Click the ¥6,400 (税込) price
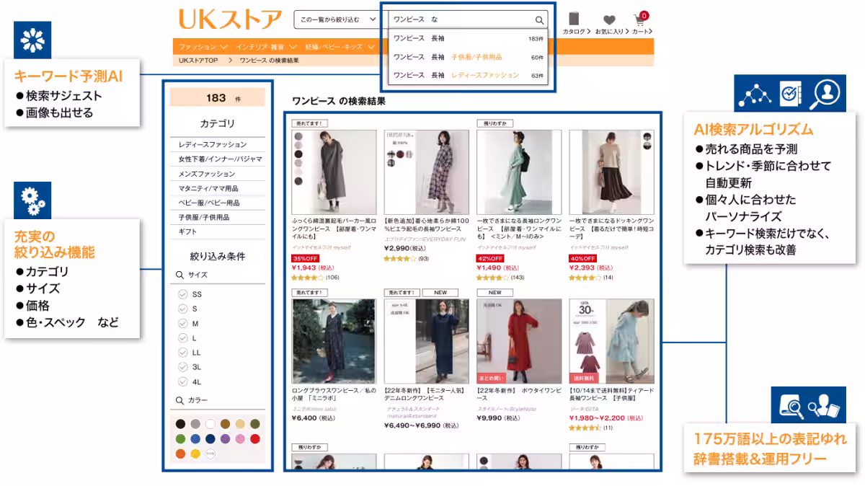This screenshot has height=486, width=865. pyautogui.click(x=314, y=418)
